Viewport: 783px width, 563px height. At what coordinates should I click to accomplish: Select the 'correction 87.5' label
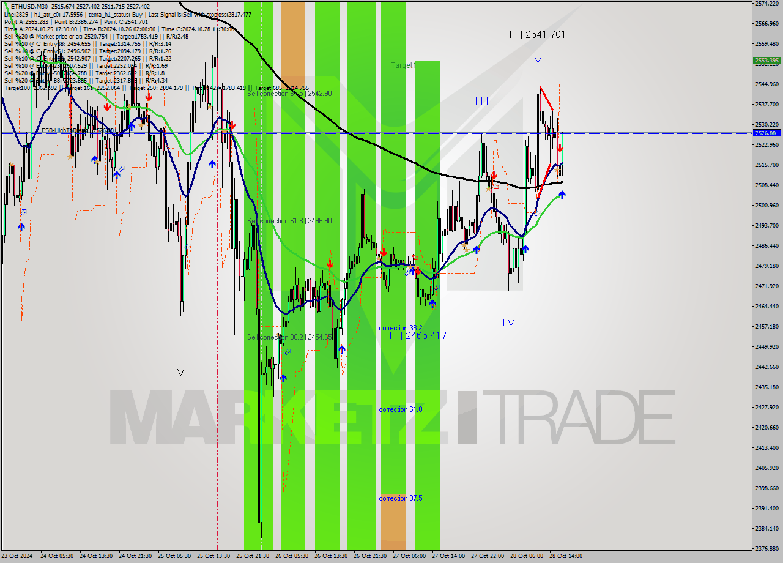400,498
